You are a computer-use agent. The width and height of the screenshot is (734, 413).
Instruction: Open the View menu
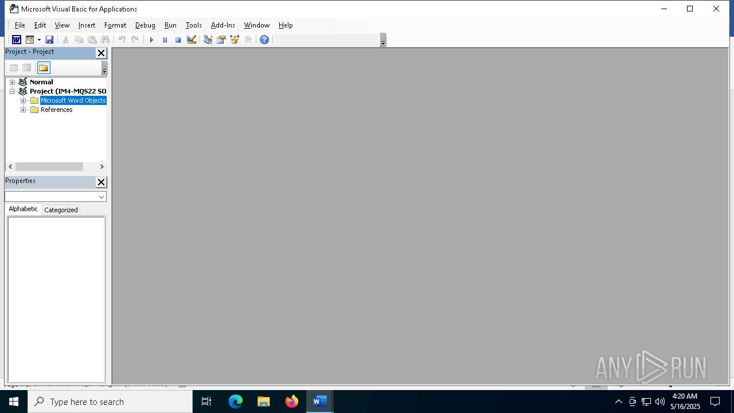(62, 25)
